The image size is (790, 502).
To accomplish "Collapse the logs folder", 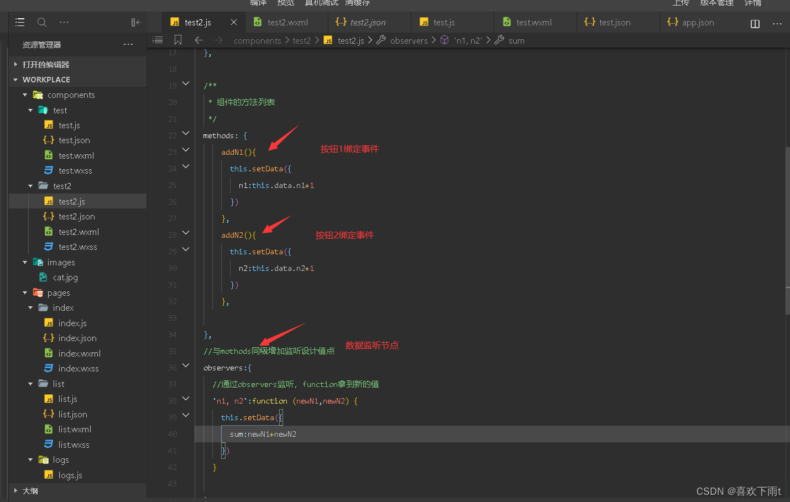I will [x=30, y=459].
